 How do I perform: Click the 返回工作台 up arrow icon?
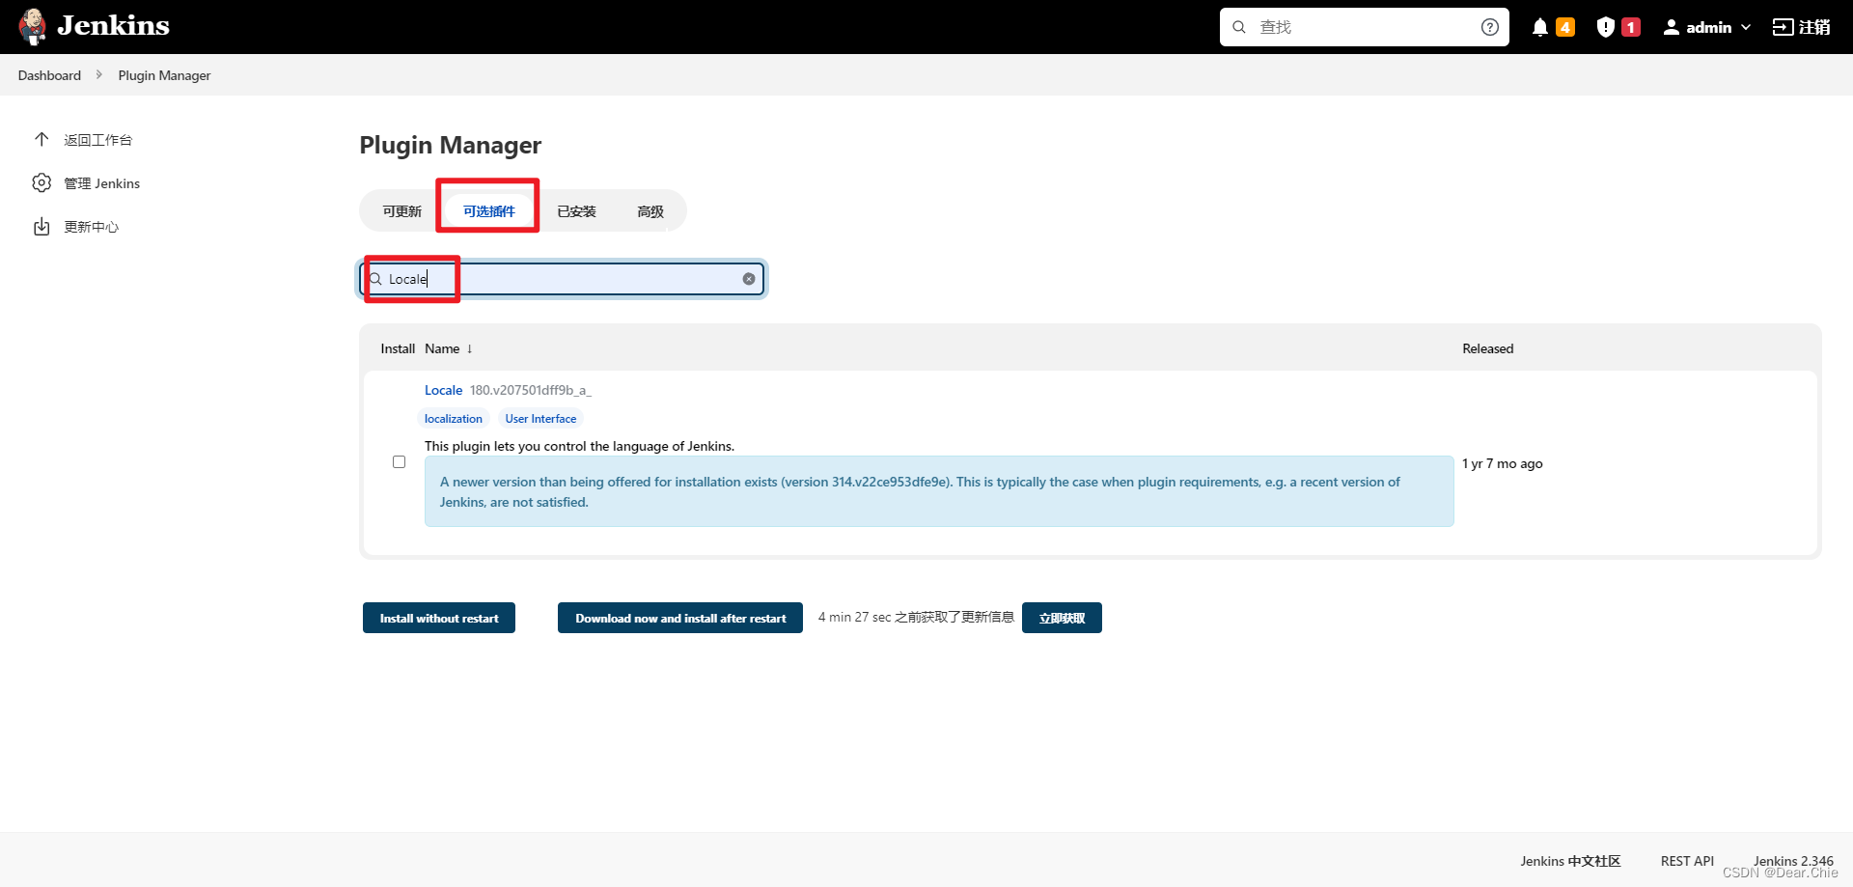[x=41, y=139]
